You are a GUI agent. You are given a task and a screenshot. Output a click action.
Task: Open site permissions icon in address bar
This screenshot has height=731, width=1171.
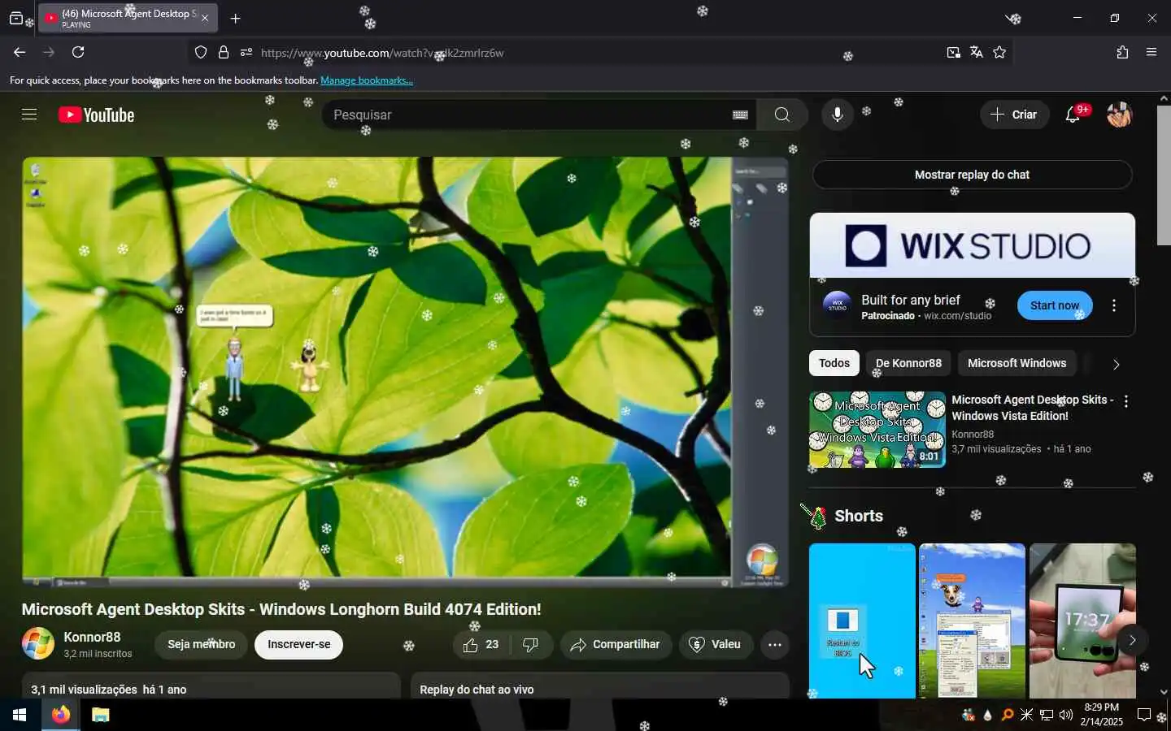pyautogui.click(x=246, y=52)
